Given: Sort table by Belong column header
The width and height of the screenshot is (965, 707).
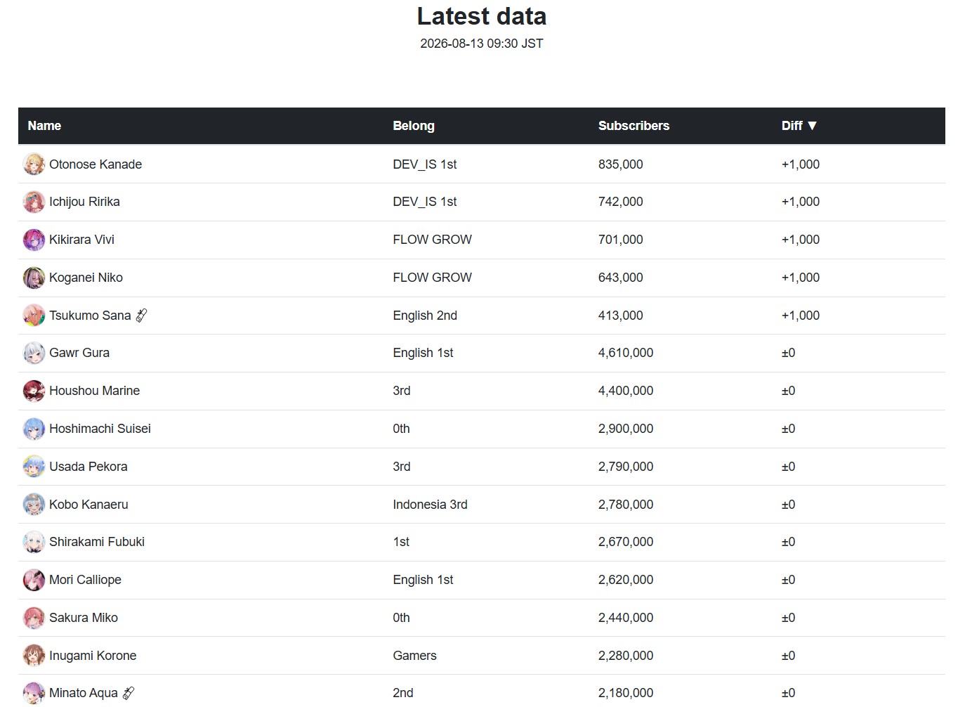Looking at the screenshot, I should 414,126.
